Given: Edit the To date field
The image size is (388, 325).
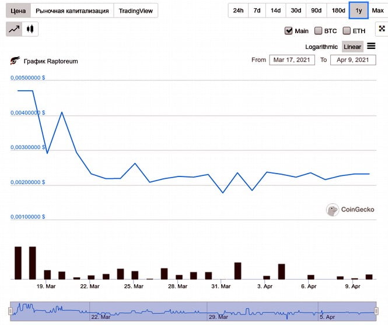Looking at the screenshot, I should pos(353,60).
